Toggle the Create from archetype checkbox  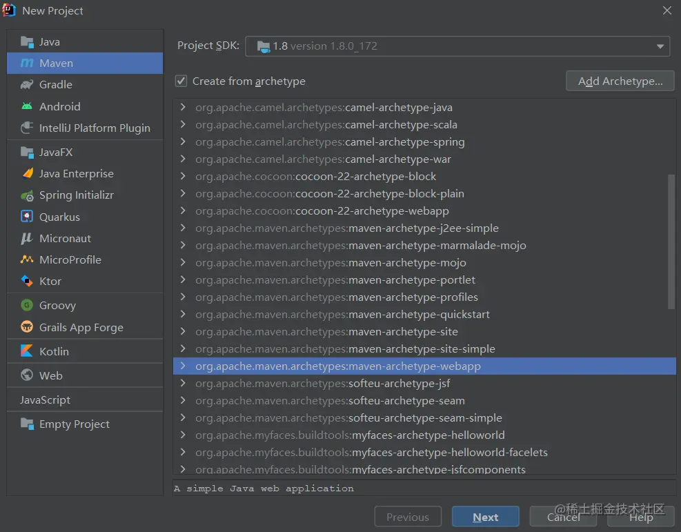[181, 81]
